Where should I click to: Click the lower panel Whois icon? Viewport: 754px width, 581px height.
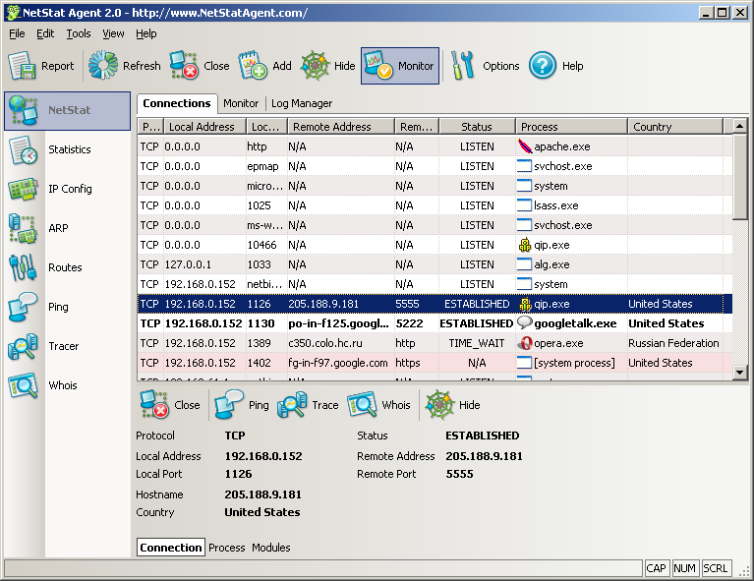362,405
